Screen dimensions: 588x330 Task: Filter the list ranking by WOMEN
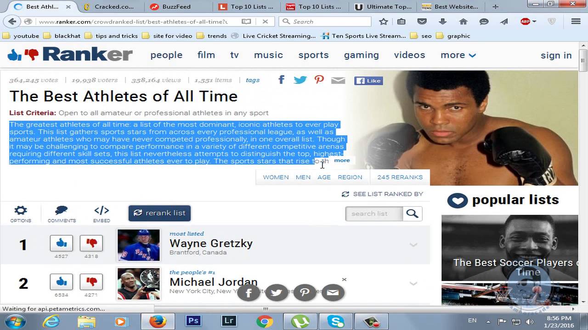[276, 177]
